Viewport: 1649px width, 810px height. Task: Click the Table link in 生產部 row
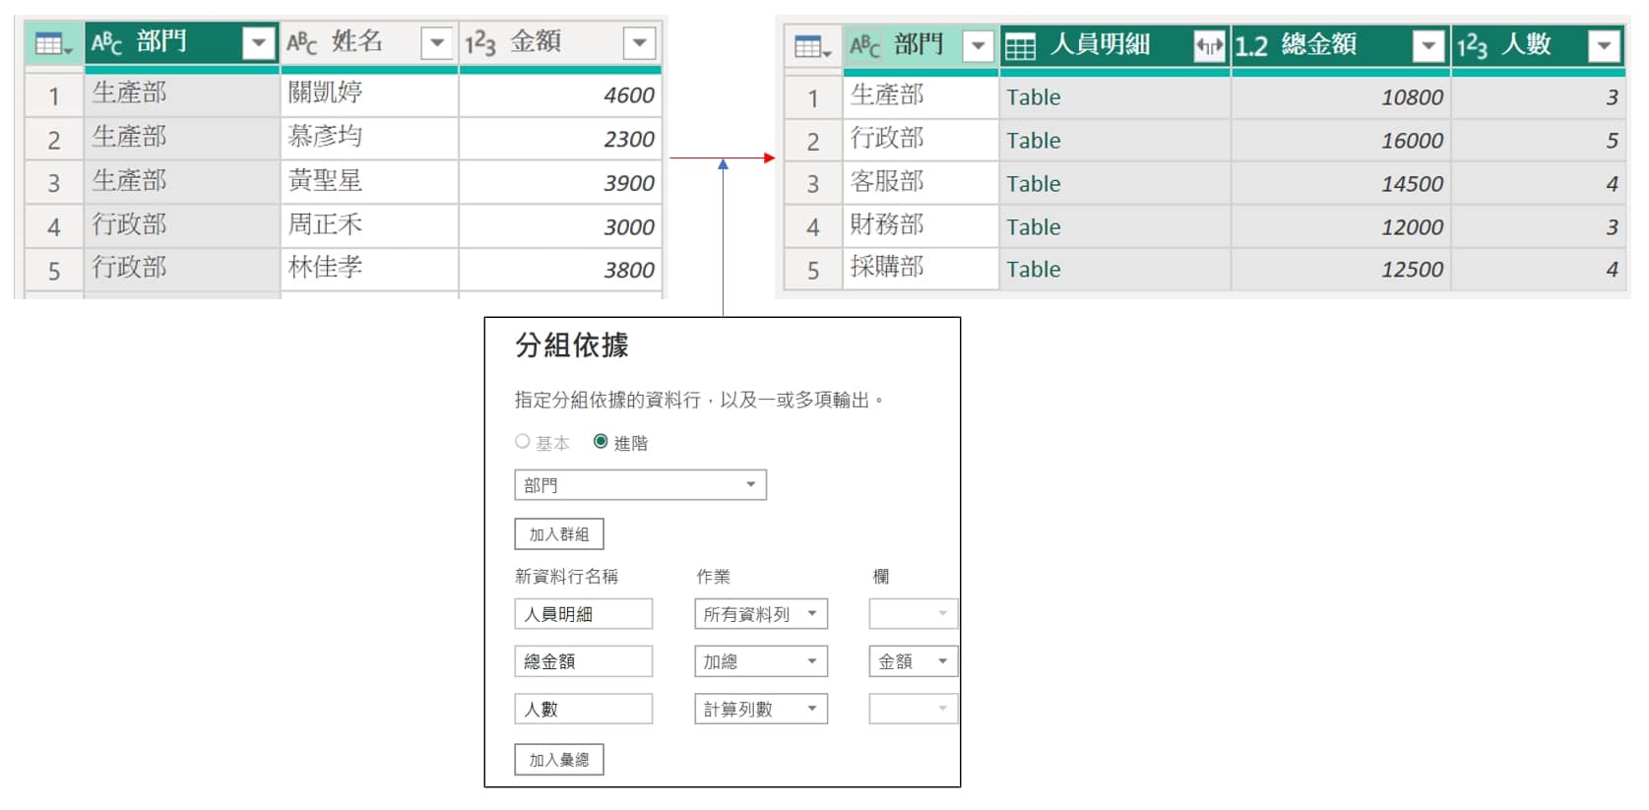point(1033,97)
